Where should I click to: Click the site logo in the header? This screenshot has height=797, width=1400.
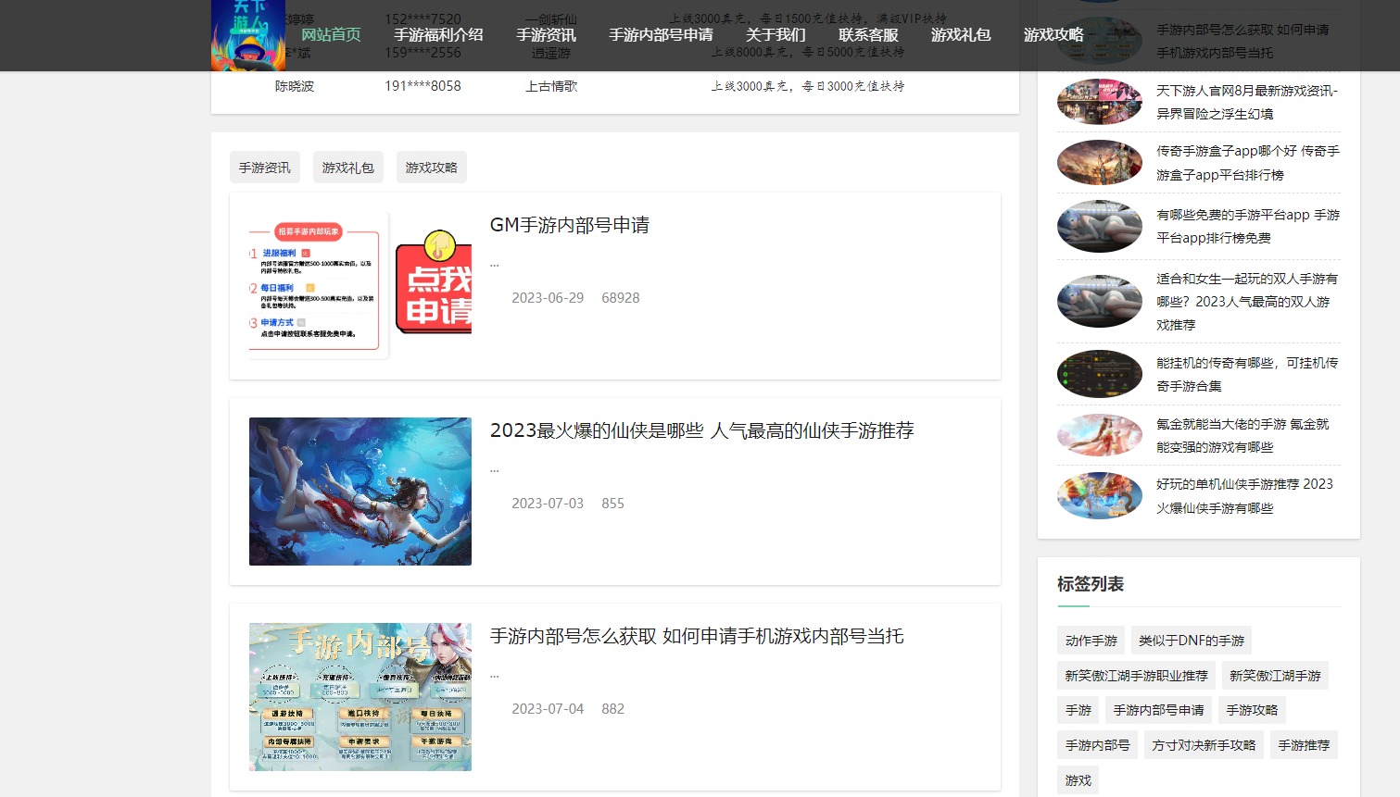click(x=247, y=35)
